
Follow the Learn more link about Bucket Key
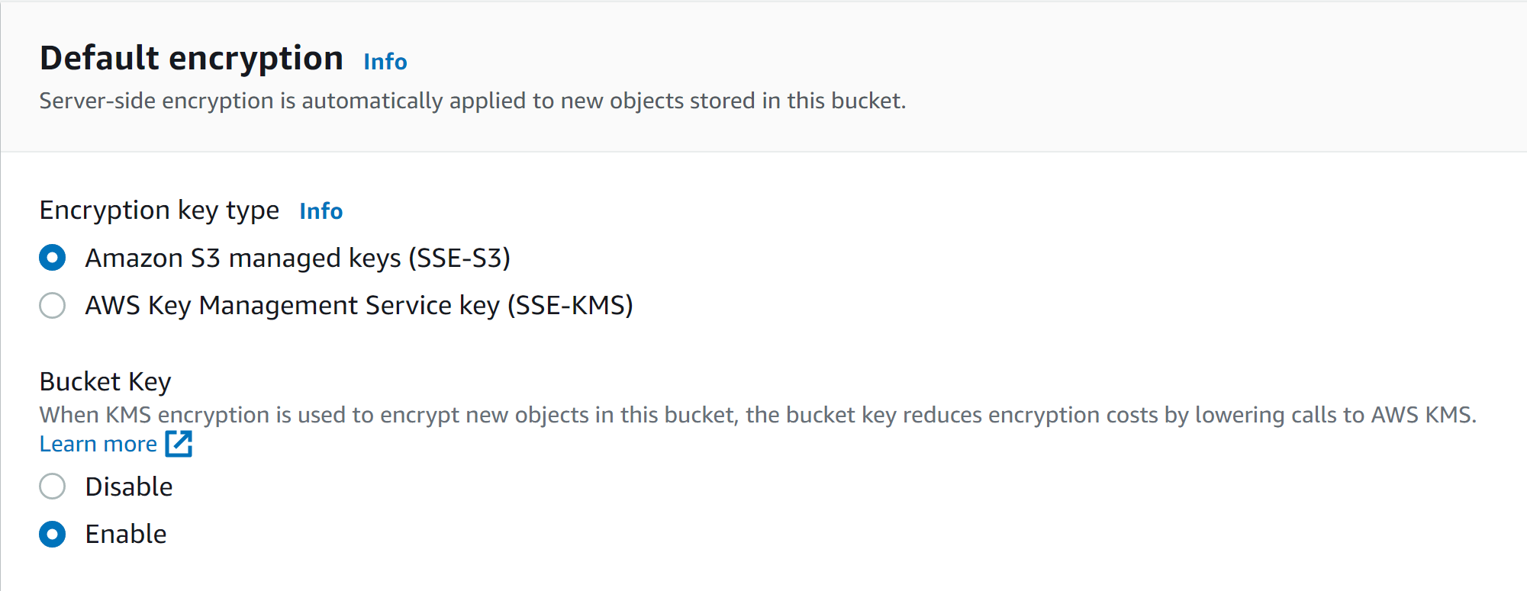point(98,444)
